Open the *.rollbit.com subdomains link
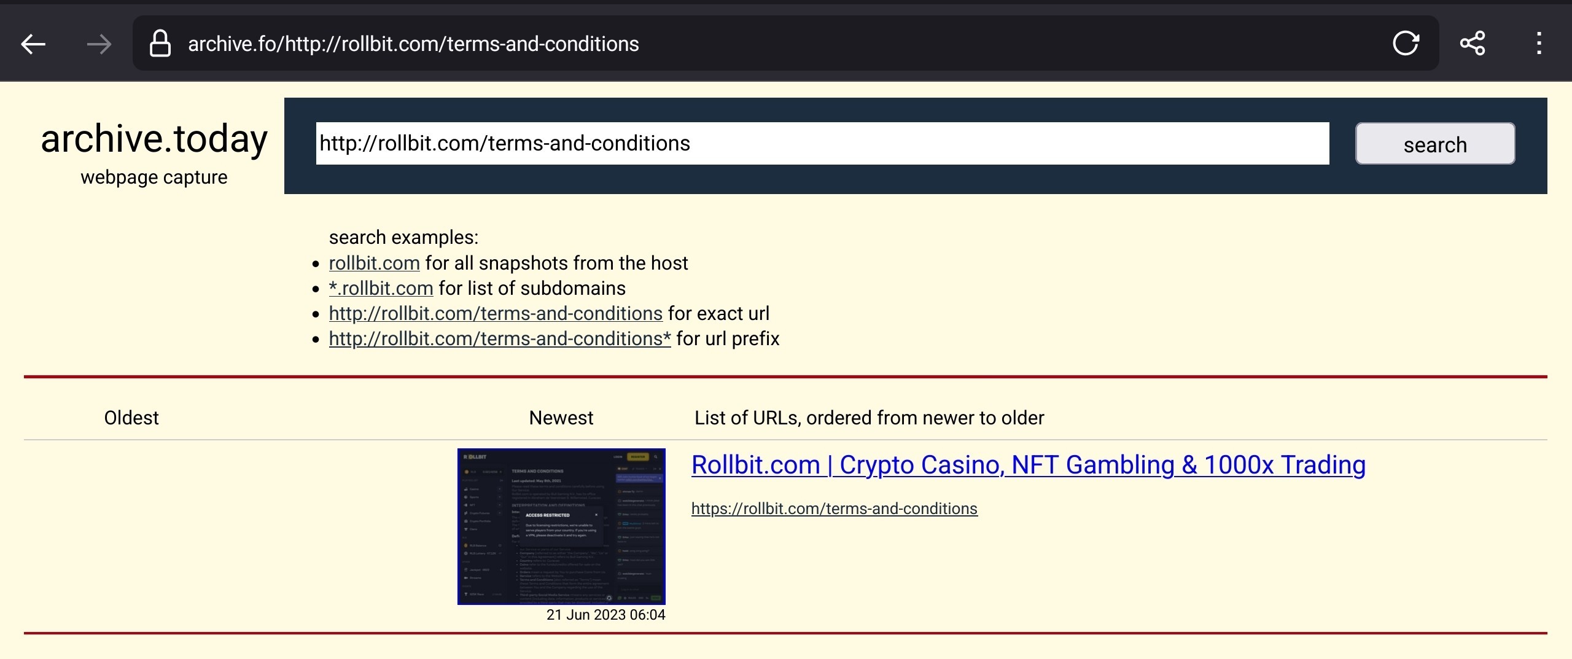 point(381,288)
